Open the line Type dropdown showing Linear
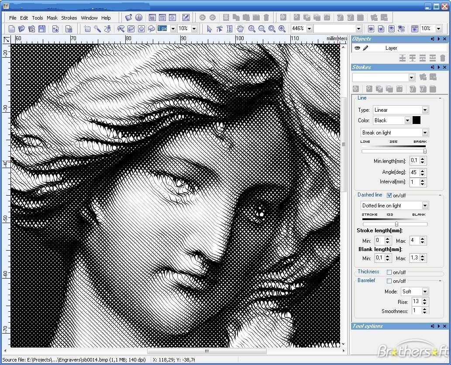Screen dimensions: 451x365 (425, 110)
